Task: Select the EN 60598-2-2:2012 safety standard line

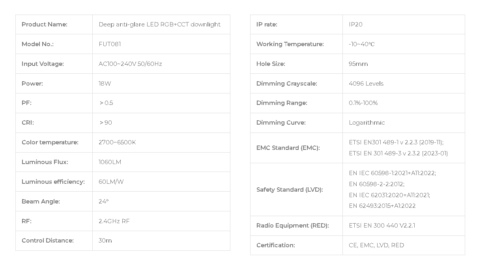Action: (376, 184)
